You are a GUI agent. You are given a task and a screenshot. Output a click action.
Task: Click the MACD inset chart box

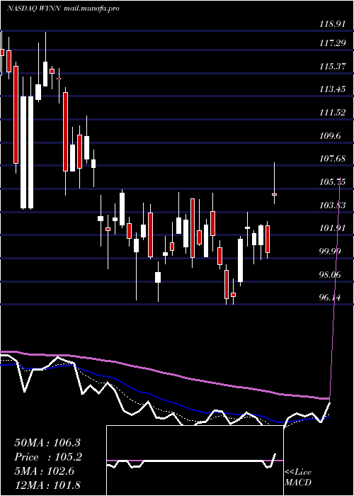(x=195, y=461)
